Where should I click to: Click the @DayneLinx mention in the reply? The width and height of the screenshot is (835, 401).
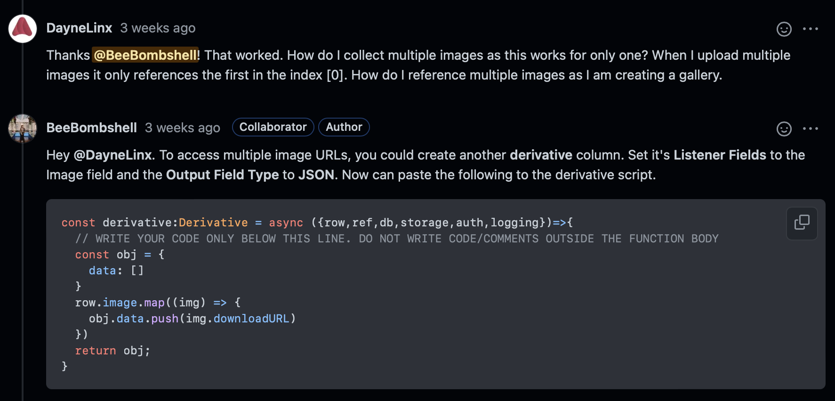tap(112, 155)
